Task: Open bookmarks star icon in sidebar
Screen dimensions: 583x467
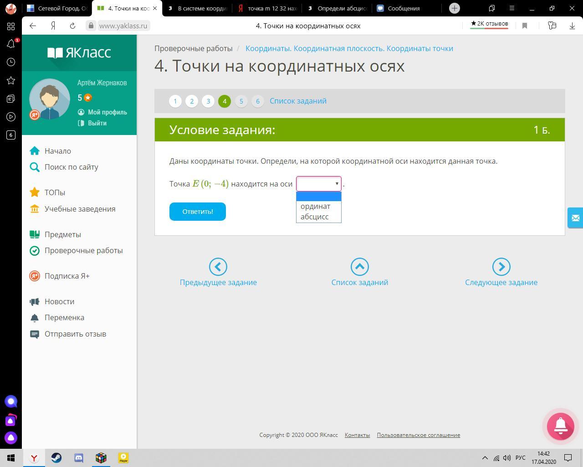Action: [11, 80]
